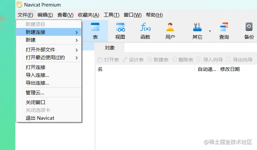Select the 新建连接 menu entry
This screenshot has width=257, height=150.
tap(49, 32)
